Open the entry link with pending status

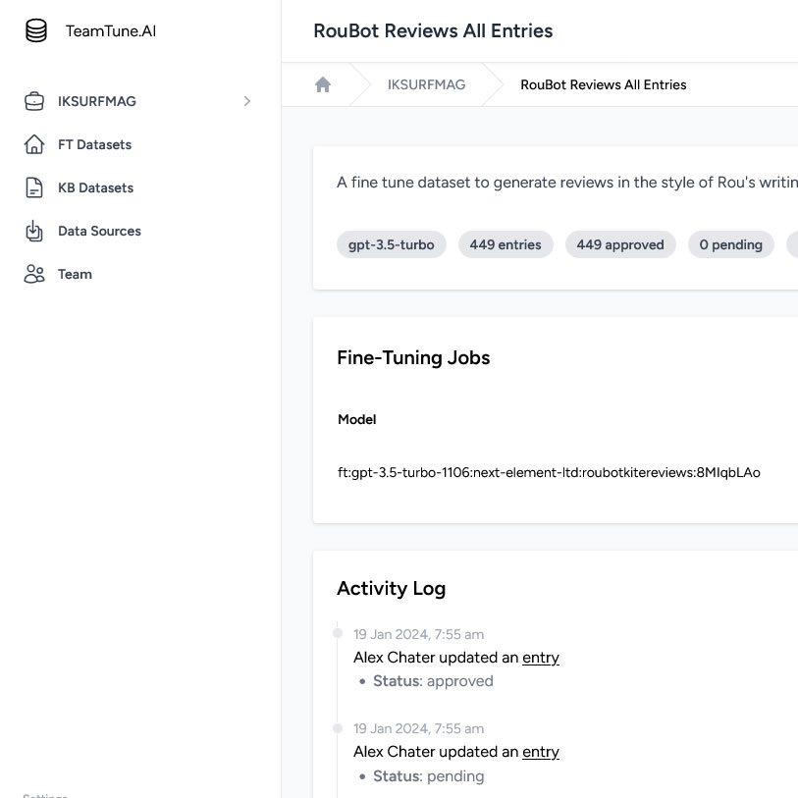point(540,752)
